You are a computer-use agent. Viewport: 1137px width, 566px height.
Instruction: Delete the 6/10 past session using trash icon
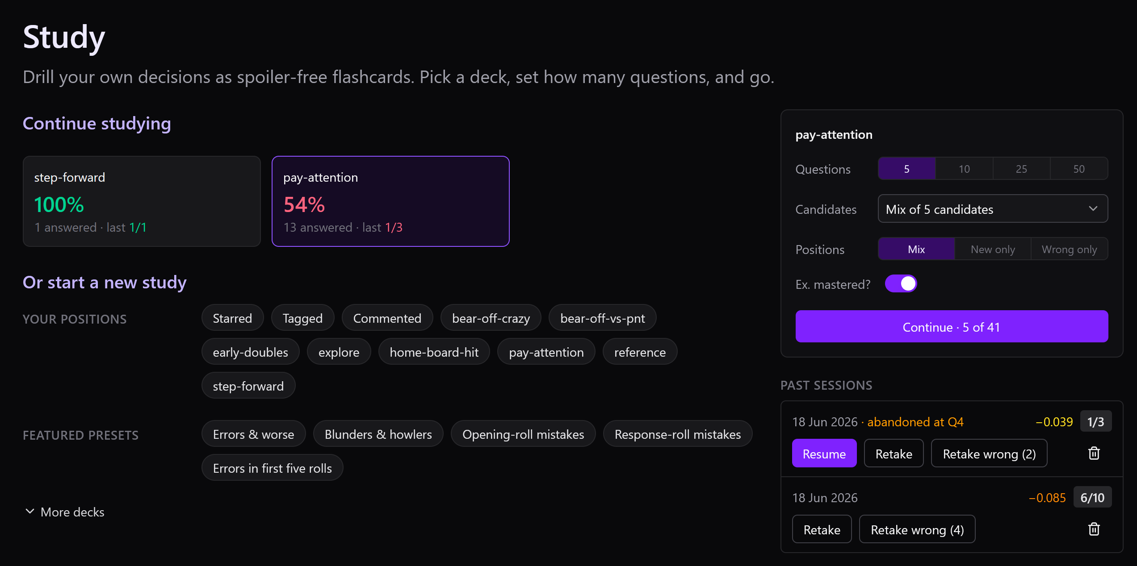coord(1094,529)
